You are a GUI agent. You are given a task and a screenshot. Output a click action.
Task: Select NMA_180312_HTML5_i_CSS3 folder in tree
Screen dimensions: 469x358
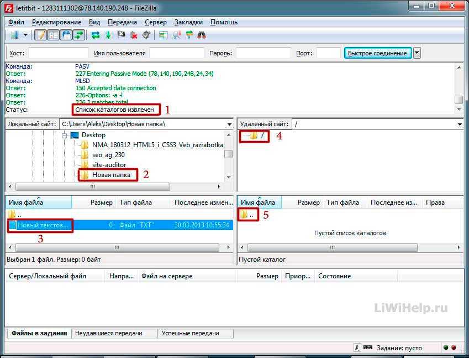[157, 145]
